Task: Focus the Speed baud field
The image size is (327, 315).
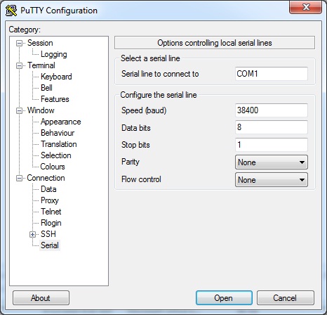Action: click(272, 110)
